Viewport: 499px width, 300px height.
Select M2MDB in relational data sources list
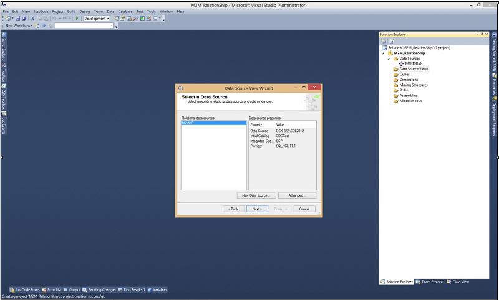[213, 123]
